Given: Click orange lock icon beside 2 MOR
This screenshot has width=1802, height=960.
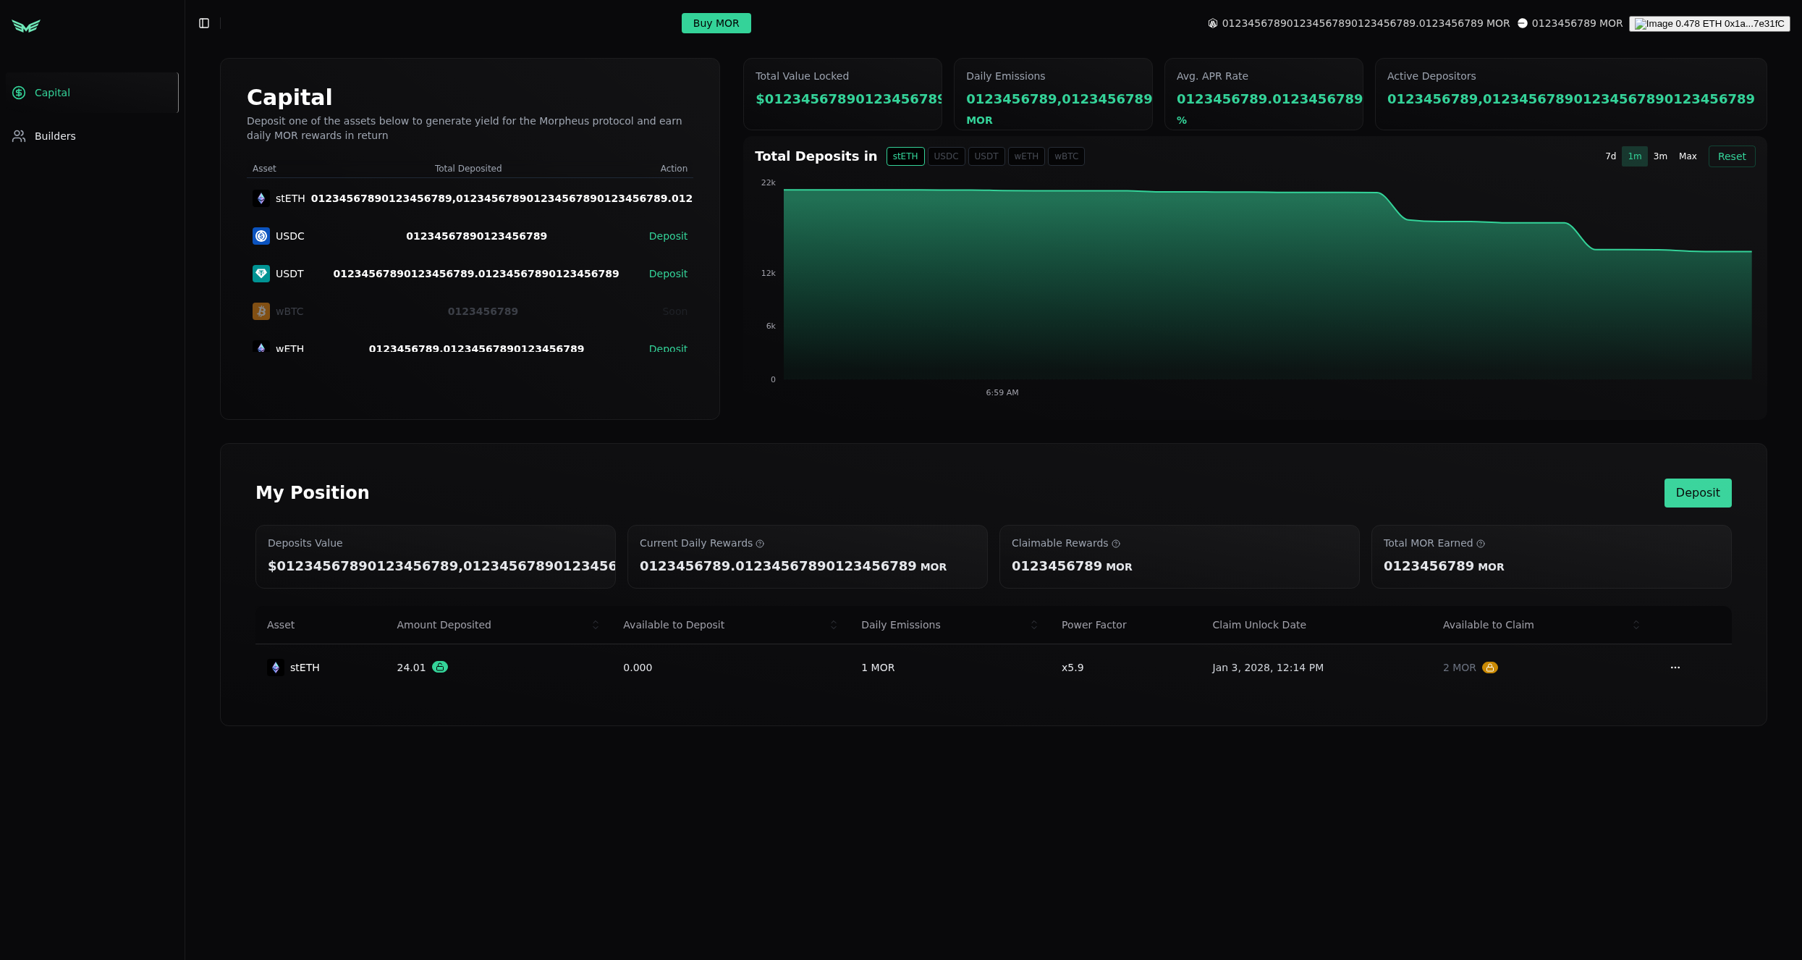Looking at the screenshot, I should [x=1489, y=668].
